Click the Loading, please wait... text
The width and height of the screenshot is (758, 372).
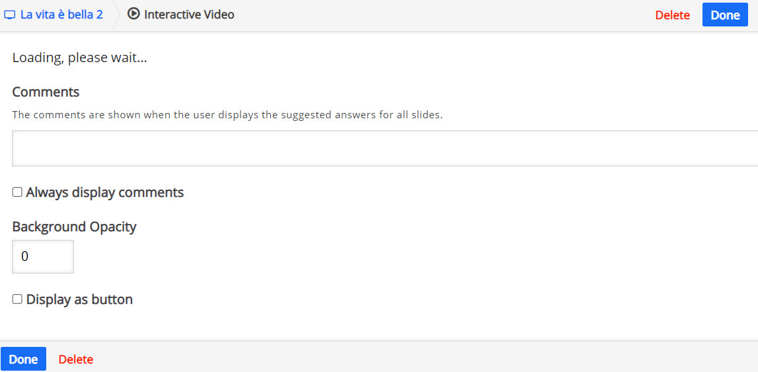coord(80,58)
